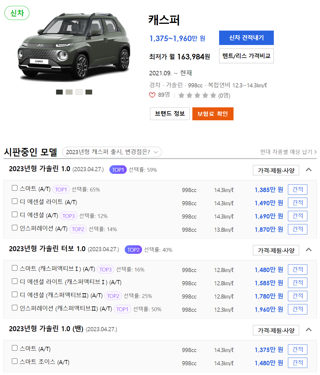The image size is (320, 375).
Task: Open 렌트/리스 가격비교
Action: pyautogui.click(x=246, y=56)
